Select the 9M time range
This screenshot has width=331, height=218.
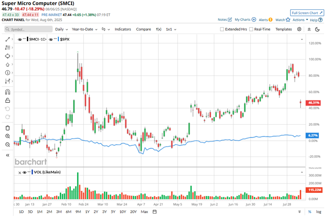click(78, 212)
